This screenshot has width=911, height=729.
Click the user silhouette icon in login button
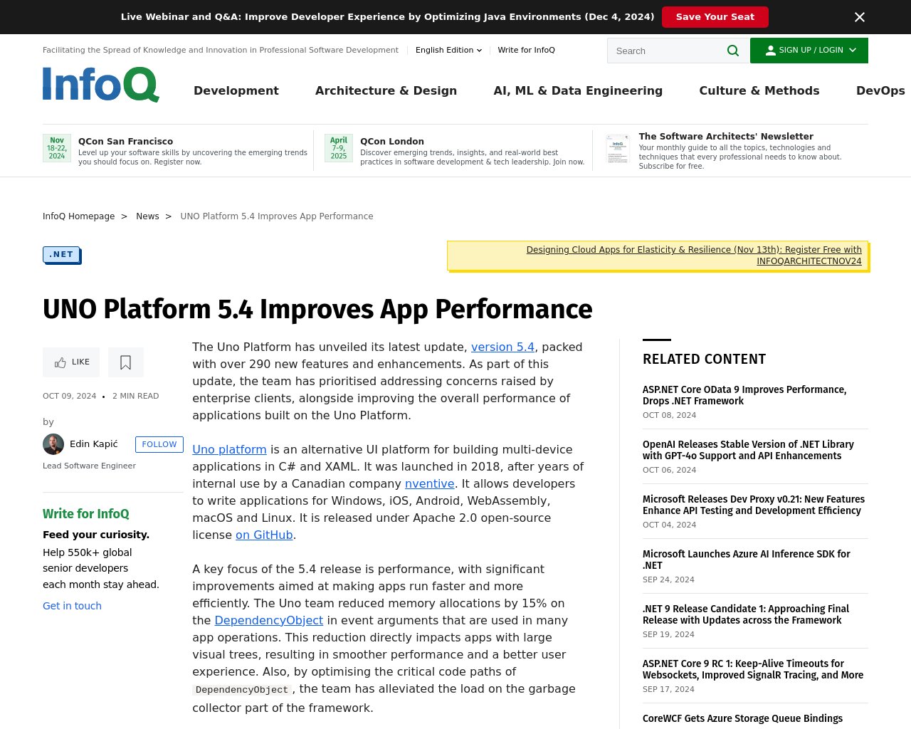(x=770, y=51)
